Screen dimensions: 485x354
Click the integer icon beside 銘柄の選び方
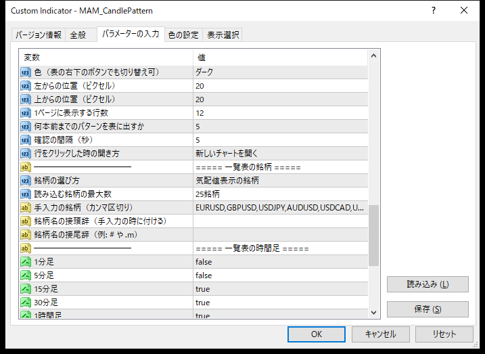(x=26, y=181)
